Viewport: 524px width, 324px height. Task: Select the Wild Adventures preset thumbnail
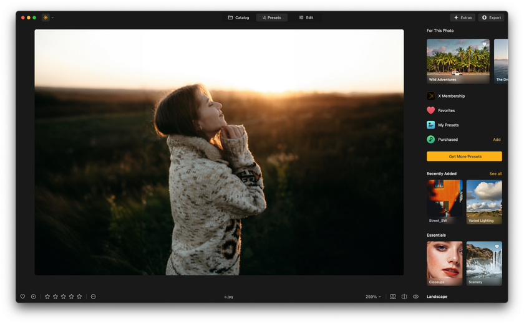click(x=458, y=61)
